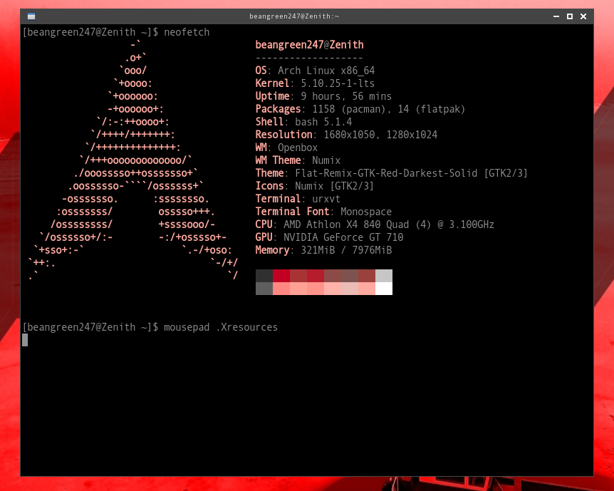Viewport: 614px width, 491px height.
Task: Select the 'Terminal: urxvt' line
Action: 298,199
